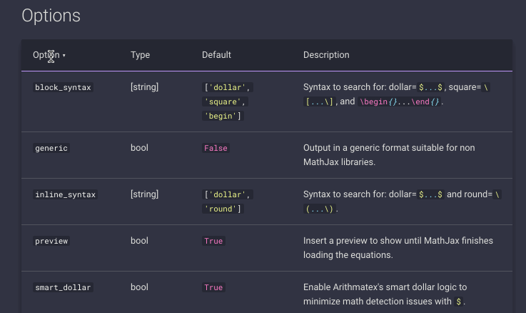526x313 pixels.
Task: Click the False default value for generic
Action: point(216,148)
